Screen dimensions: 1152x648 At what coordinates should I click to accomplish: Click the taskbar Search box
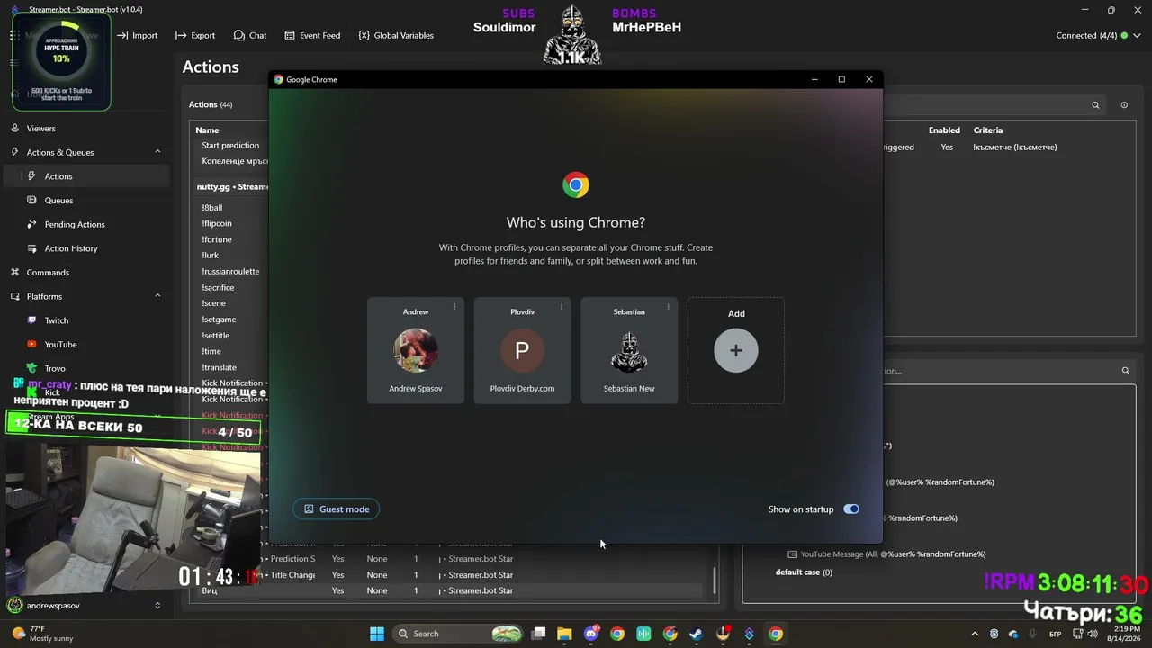point(460,634)
